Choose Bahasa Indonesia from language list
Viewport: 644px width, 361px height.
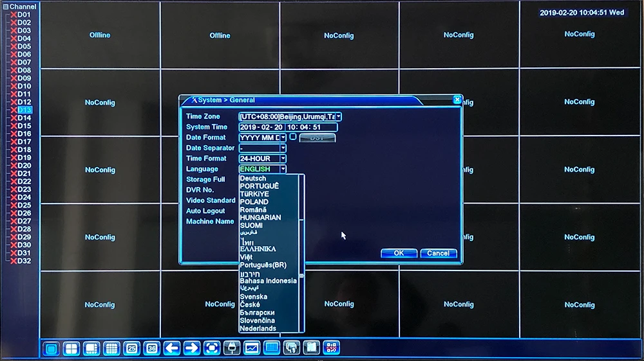269,281
